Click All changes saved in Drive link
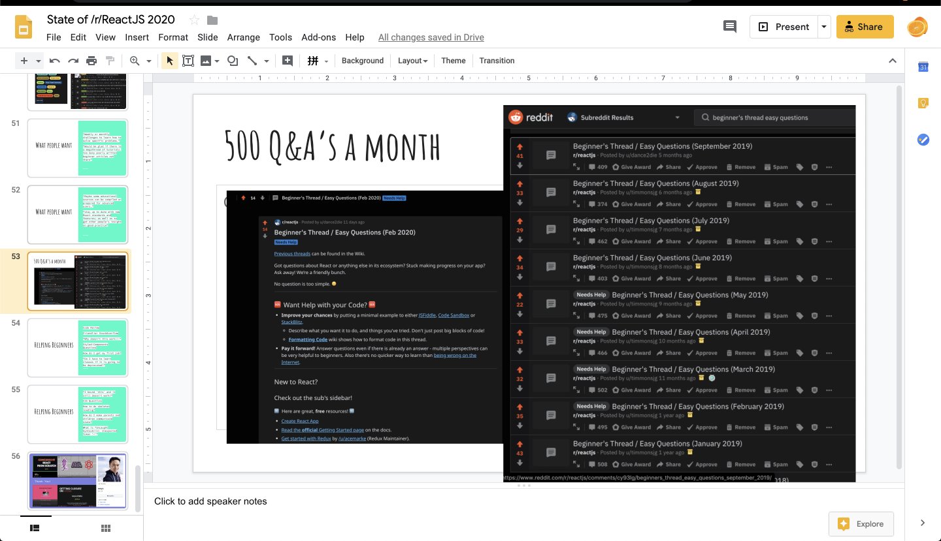This screenshot has height=541, width=941. [431, 37]
